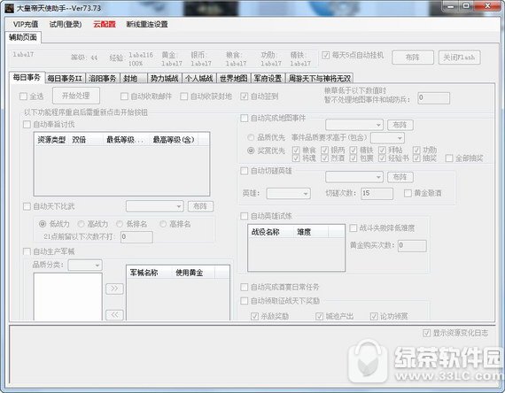
Task: Click 粮草低于以下数值 input field
Action: [433, 98]
